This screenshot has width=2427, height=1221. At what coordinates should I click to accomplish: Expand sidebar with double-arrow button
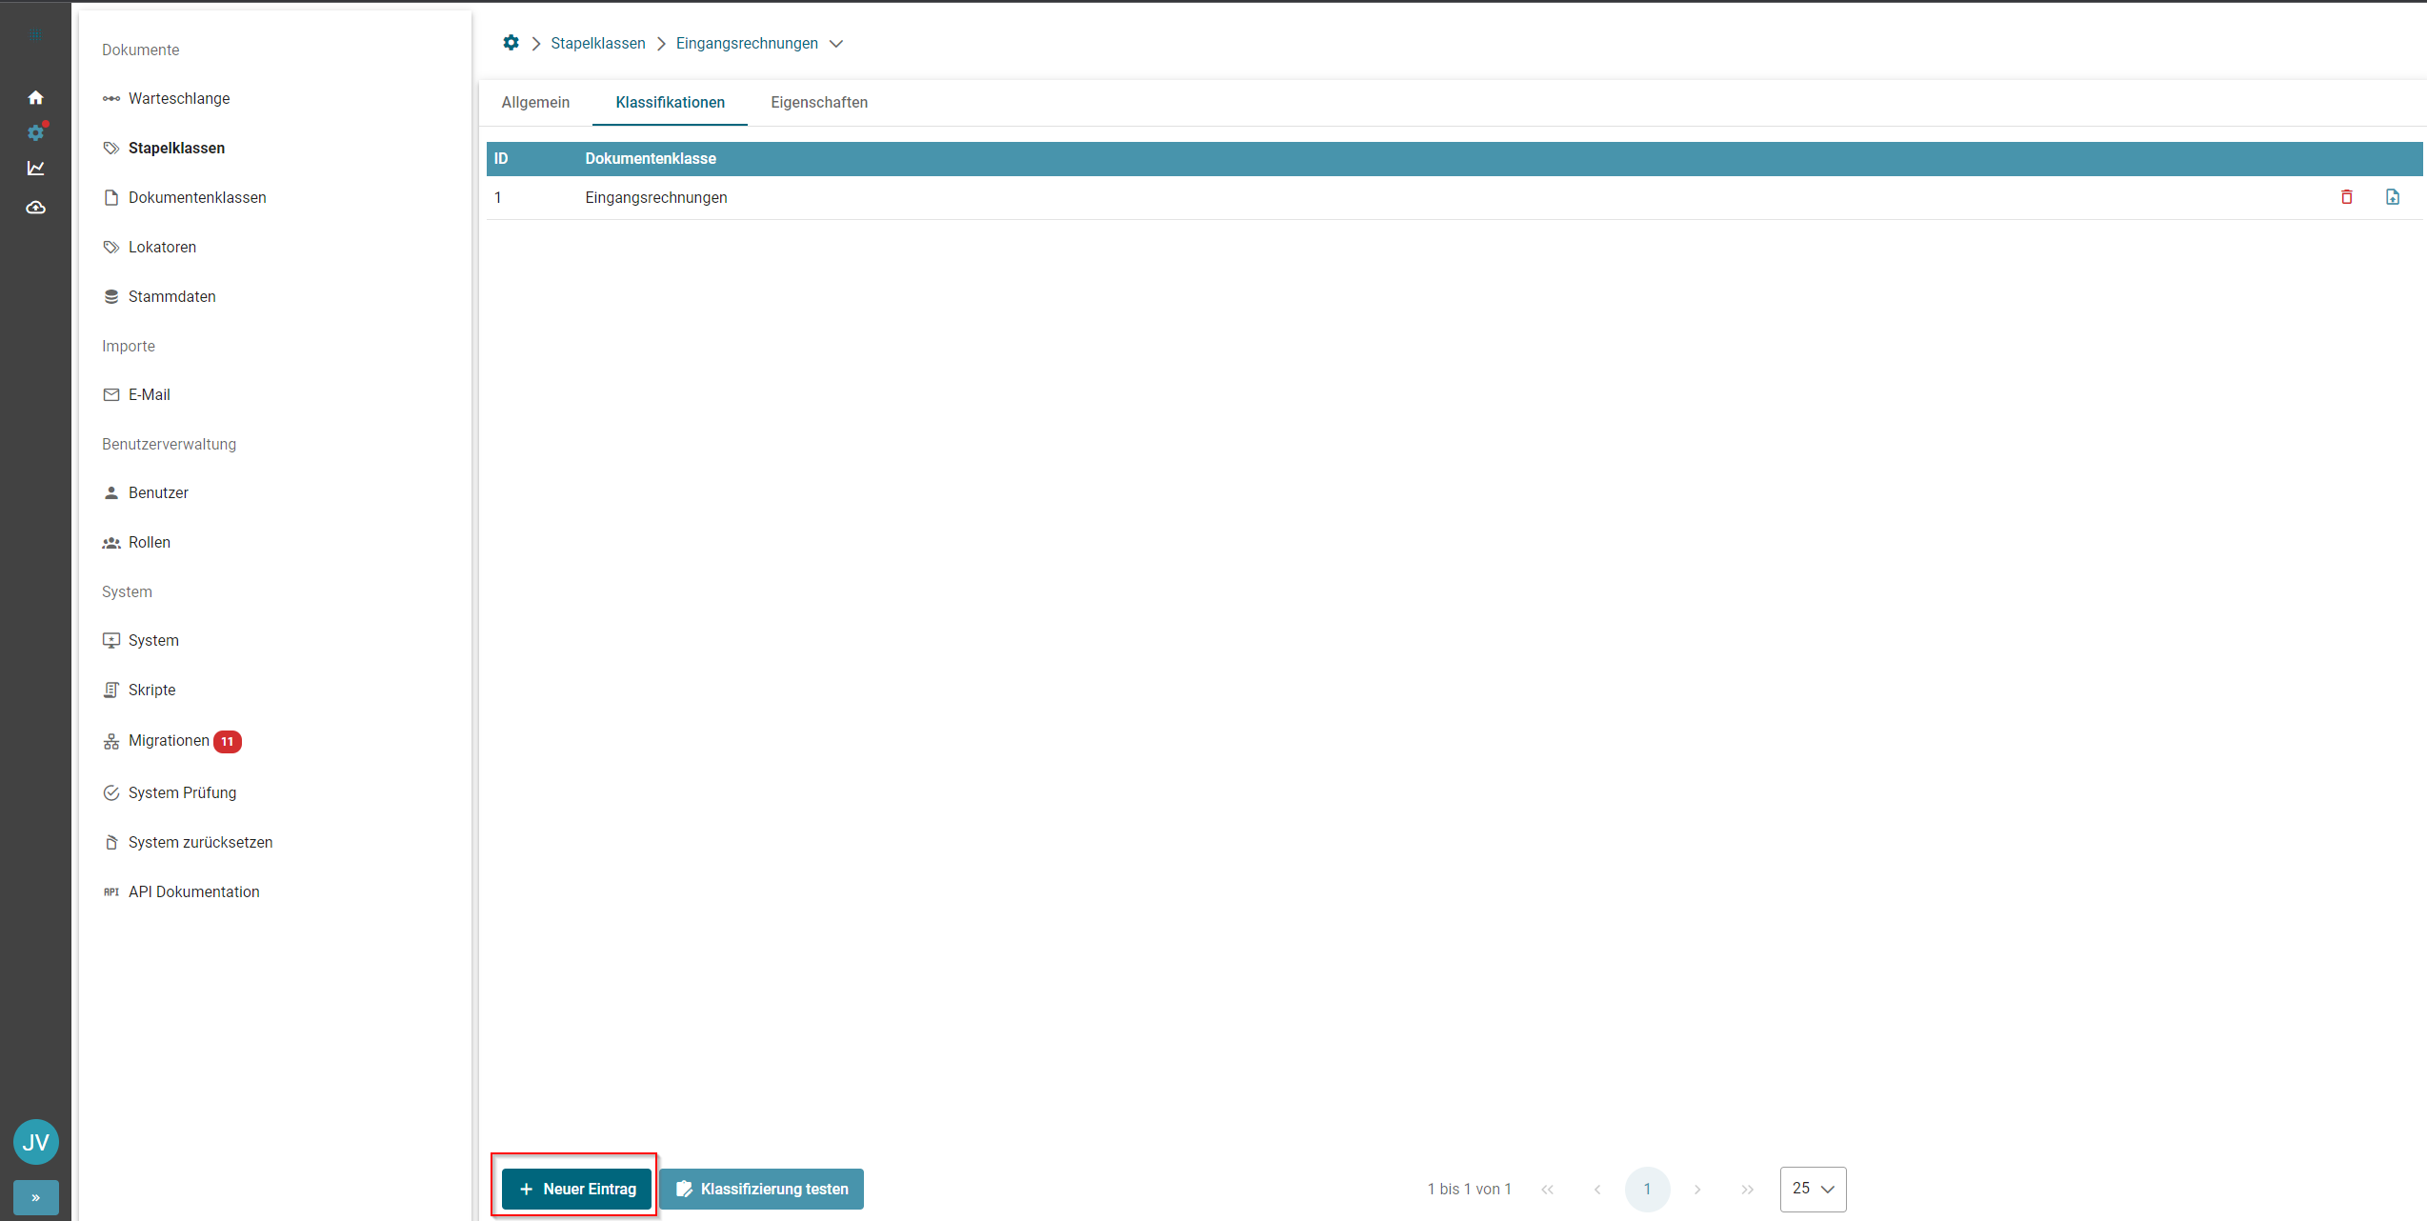[x=35, y=1197]
